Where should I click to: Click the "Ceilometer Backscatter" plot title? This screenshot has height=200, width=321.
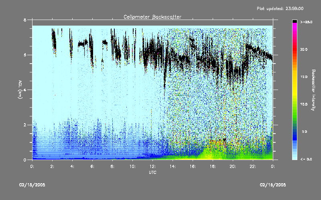coord(152,17)
